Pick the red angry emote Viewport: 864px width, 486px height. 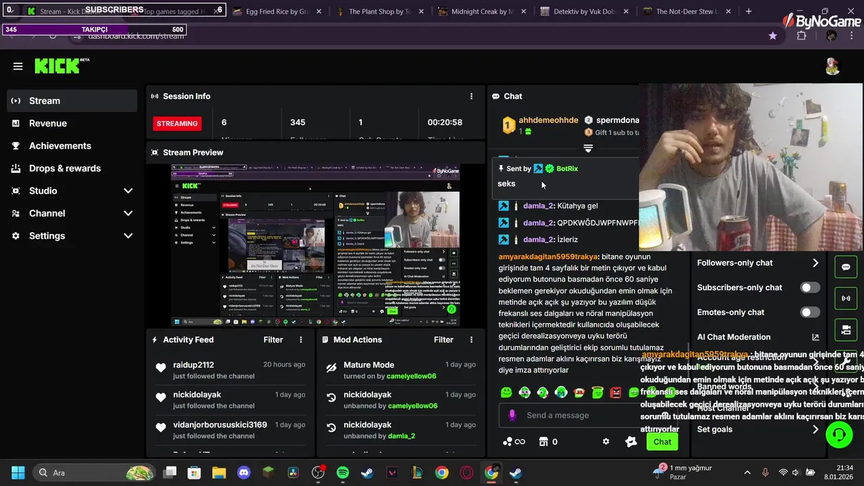[x=615, y=392]
